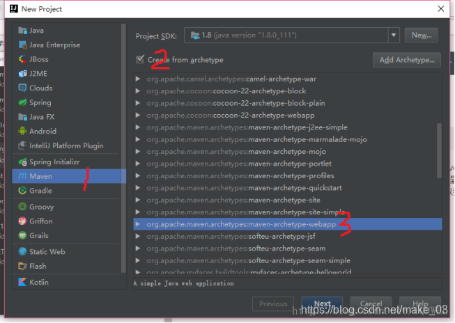This screenshot has height=323, width=455.
Task: Click the Java Enterprise icon
Action: 22,45
